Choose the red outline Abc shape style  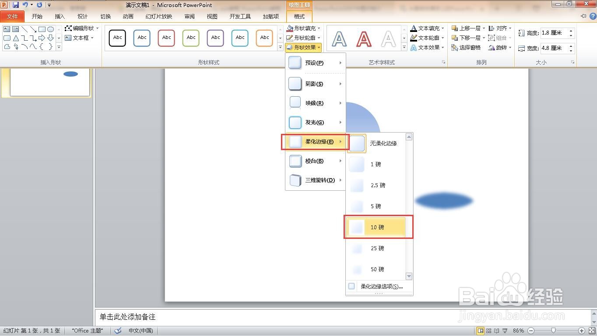coord(166,38)
